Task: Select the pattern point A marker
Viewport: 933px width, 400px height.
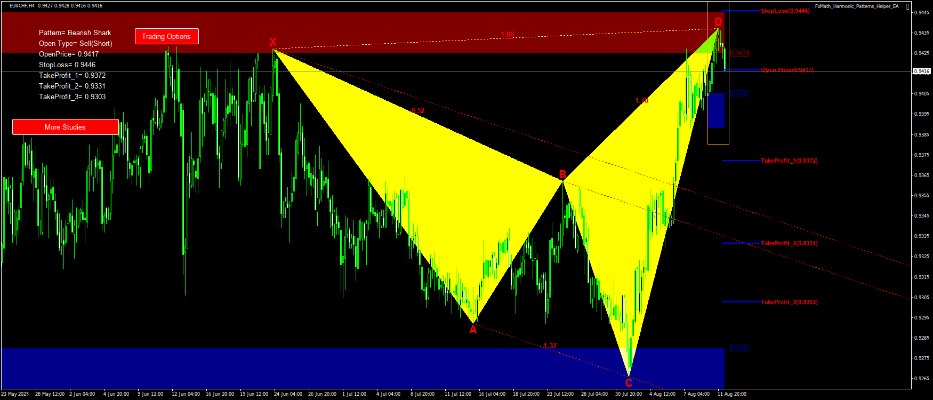Action: click(x=473, y=330)
